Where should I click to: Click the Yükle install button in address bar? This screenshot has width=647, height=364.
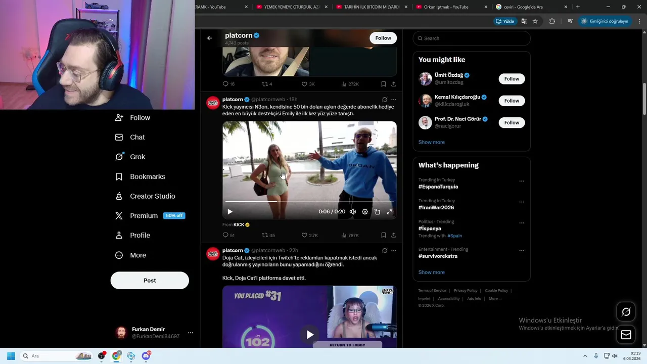coord(505,21)
